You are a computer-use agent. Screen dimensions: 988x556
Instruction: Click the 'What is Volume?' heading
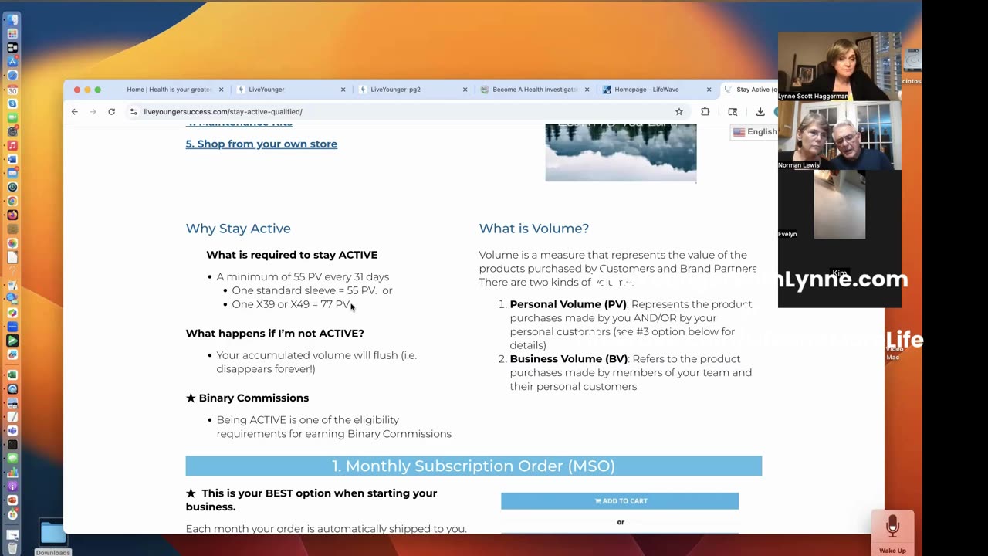[x=534, y=229]
